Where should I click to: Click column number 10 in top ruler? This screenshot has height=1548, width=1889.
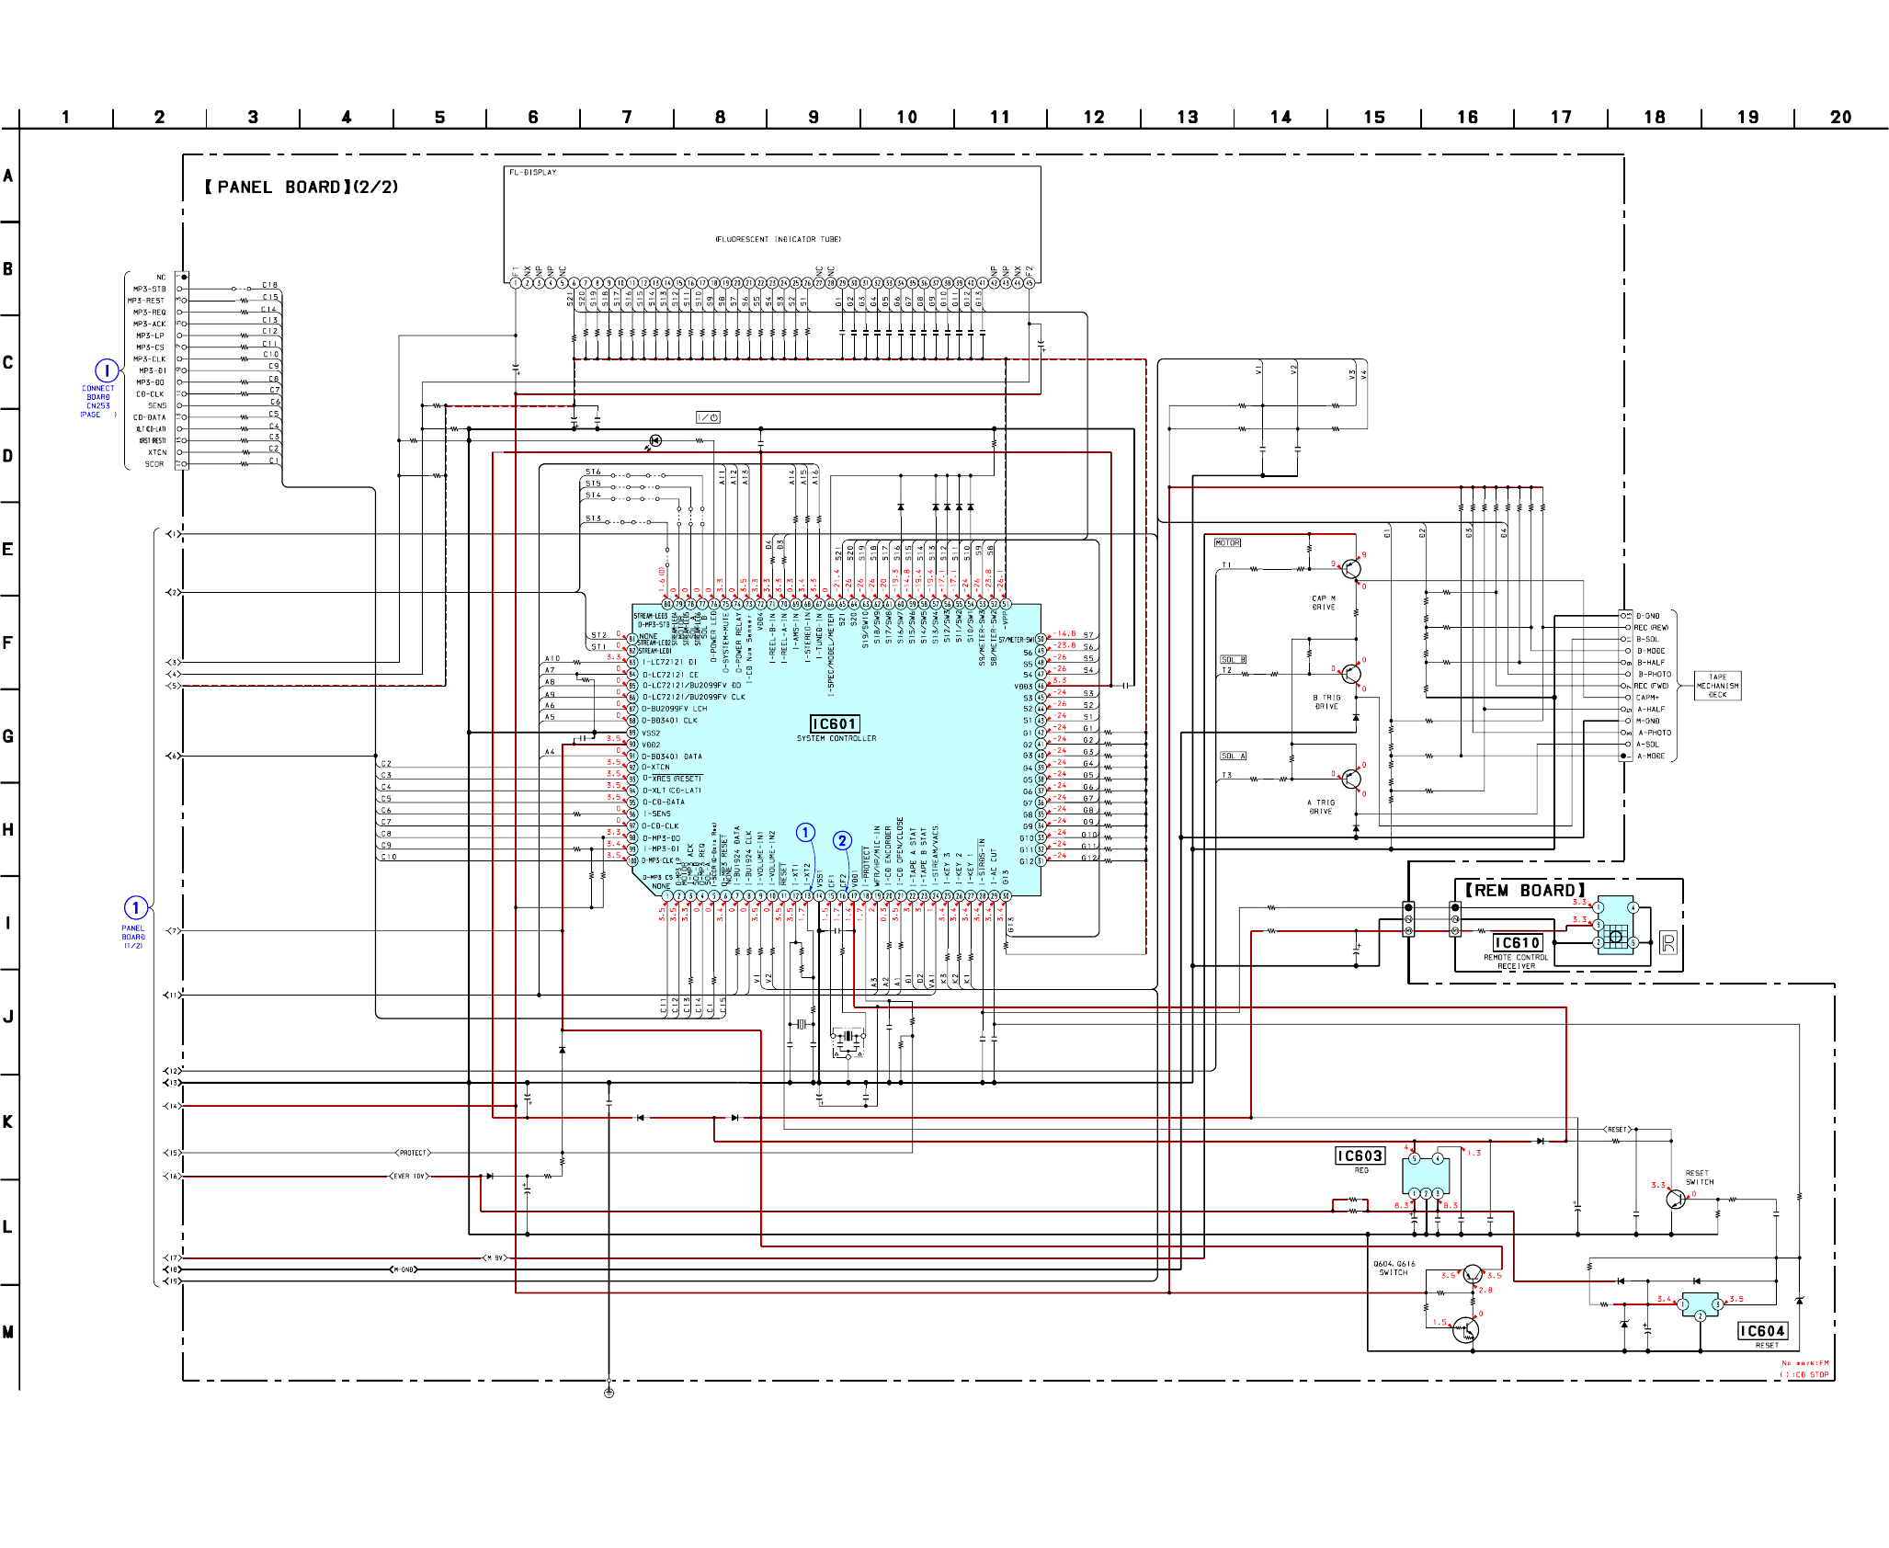pyautogui.click(x=906, y=118)
